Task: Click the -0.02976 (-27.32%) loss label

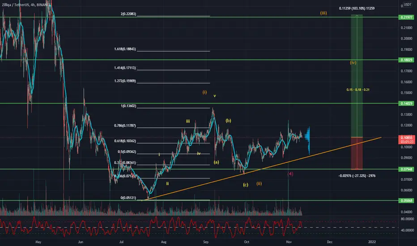Action: point(357,176)
